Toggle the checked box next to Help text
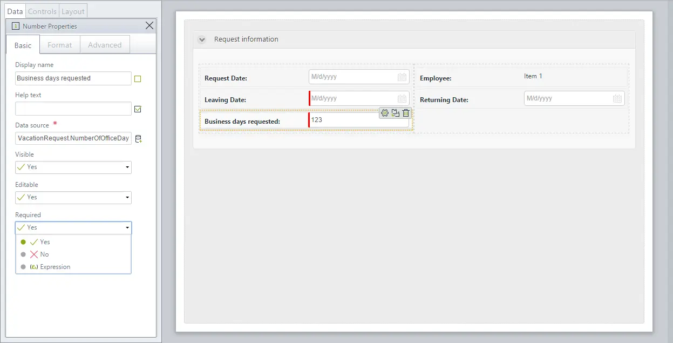The width and height of the screenshot is (673, 343). pos(138,109)
